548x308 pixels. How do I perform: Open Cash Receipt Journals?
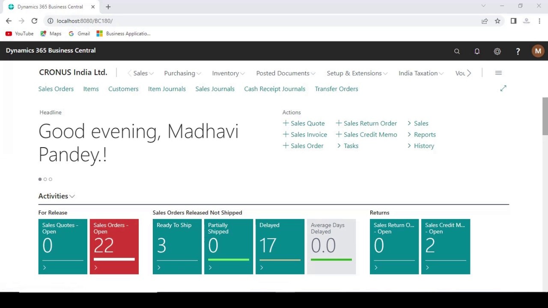pos(274,89)
